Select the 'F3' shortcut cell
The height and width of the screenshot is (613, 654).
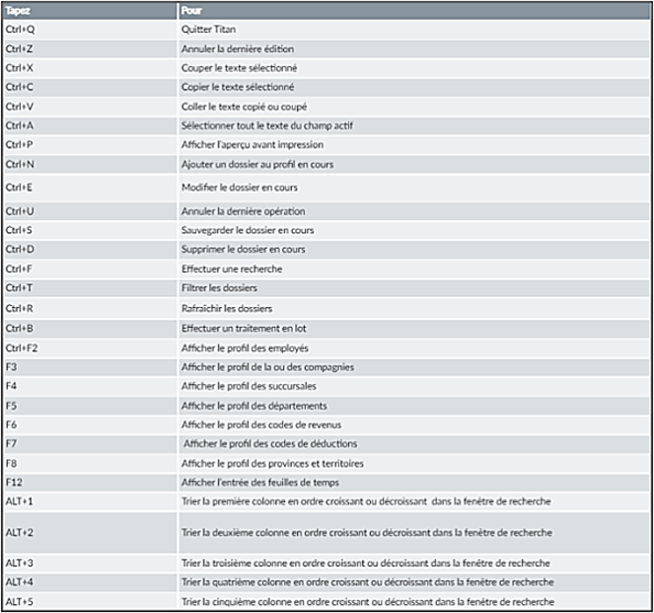[90, 367]
